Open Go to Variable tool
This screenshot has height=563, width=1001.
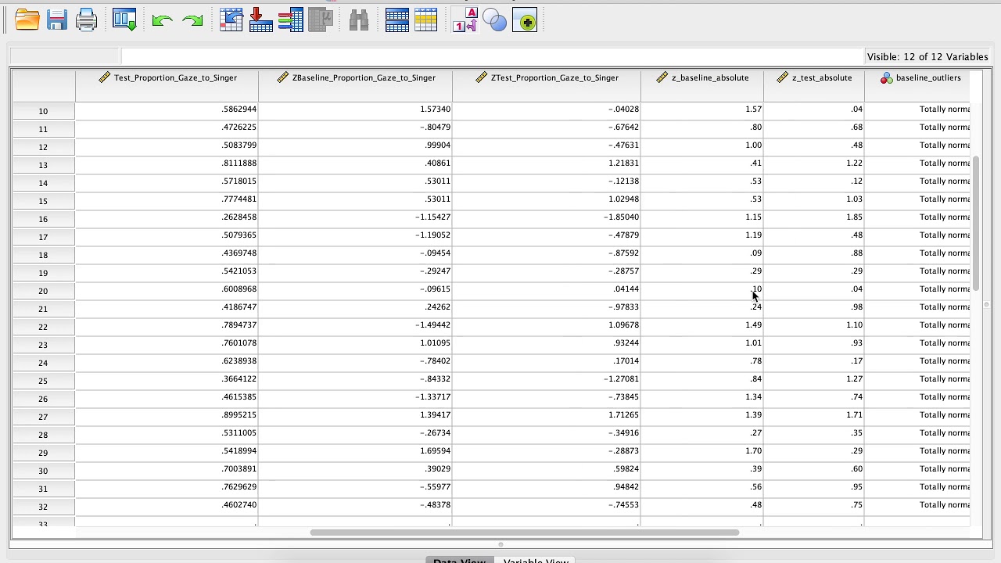pos(260,20)
